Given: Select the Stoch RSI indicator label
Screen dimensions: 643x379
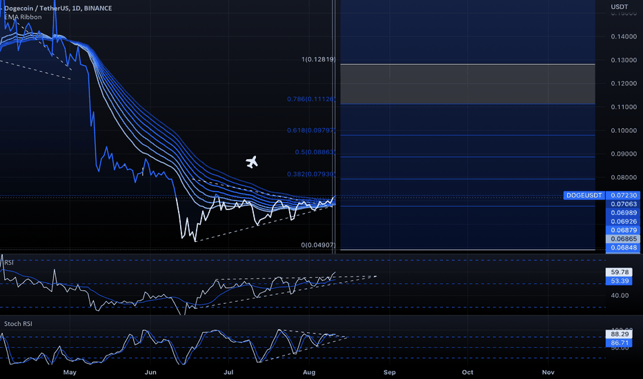Looking at the screenshot, I should (18, 324).
